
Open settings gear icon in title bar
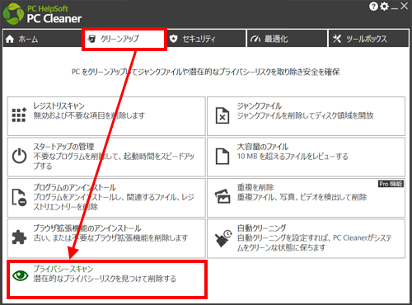[x=384, y=6]
